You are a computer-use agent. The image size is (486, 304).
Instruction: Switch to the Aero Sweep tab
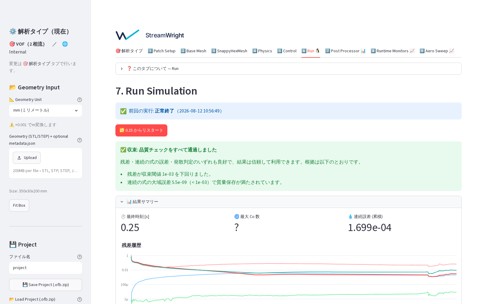437,51
